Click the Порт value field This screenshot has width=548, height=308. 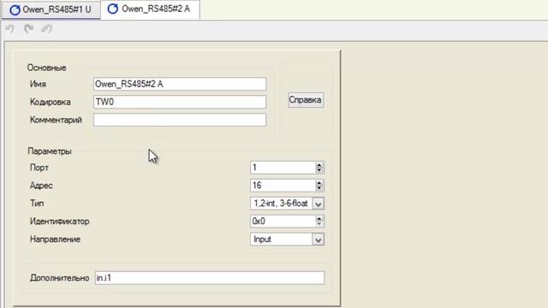[283, 168]
